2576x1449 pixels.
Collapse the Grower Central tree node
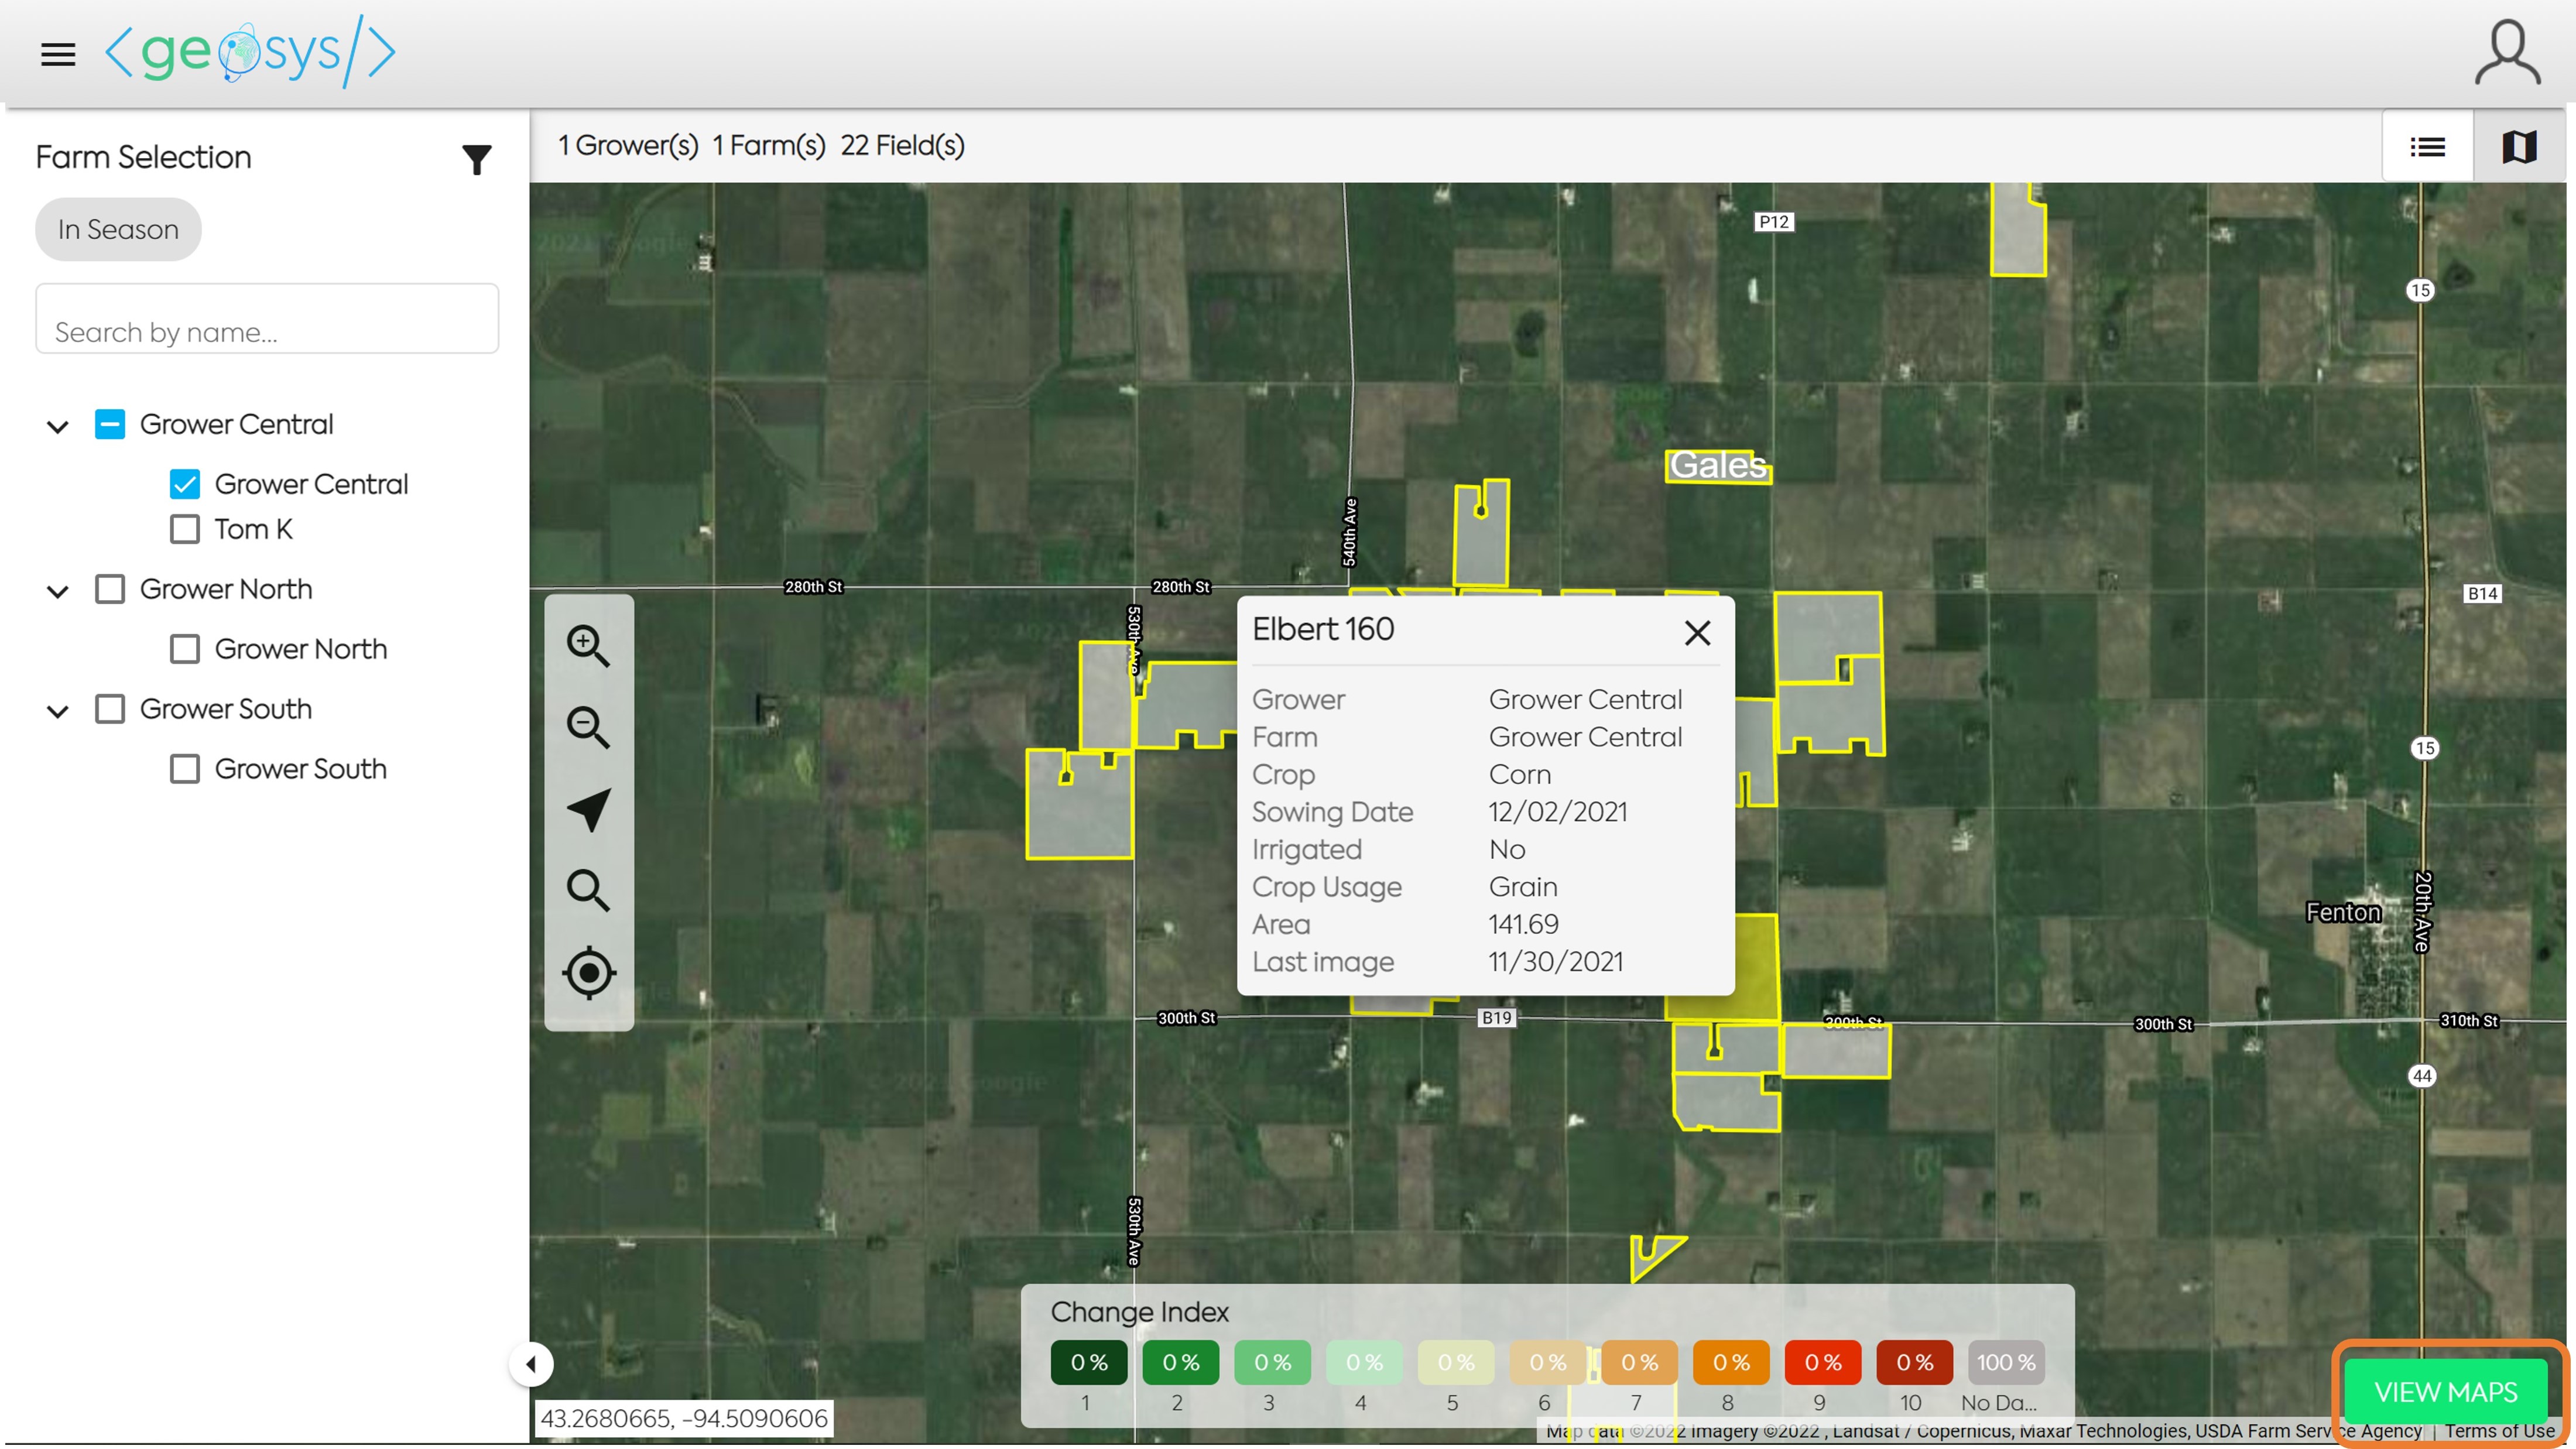[58, 426]
